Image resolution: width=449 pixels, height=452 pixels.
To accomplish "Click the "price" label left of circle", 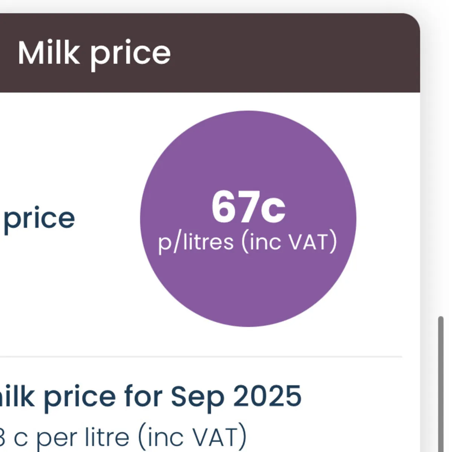I will (39, 219).
